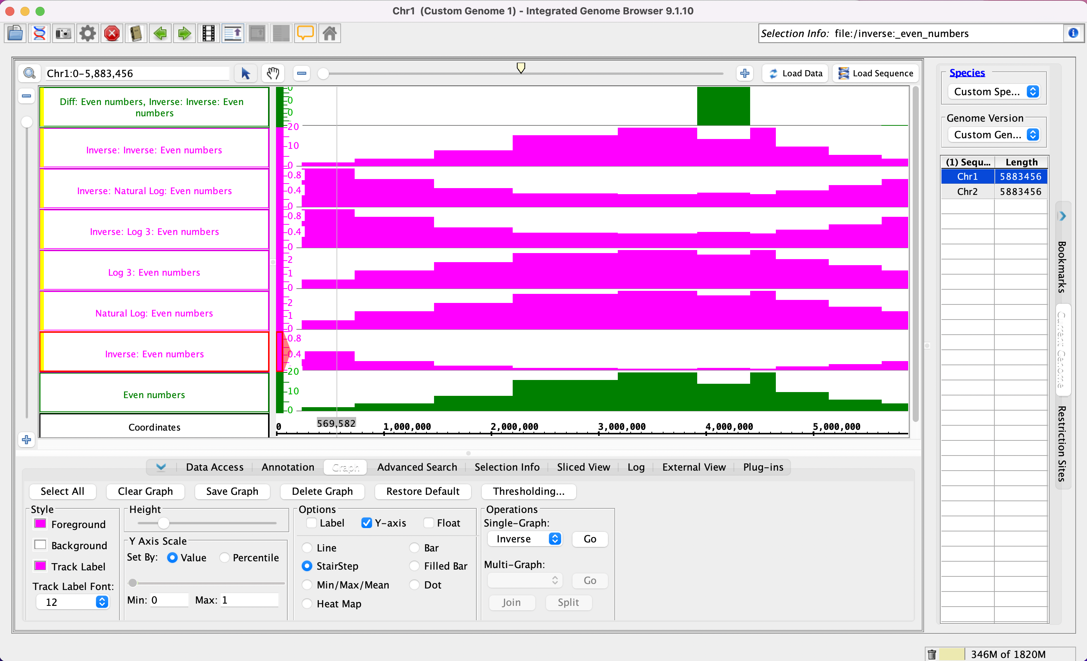
Task: Click the selection info blue icon
Action: pos(1073,33)
